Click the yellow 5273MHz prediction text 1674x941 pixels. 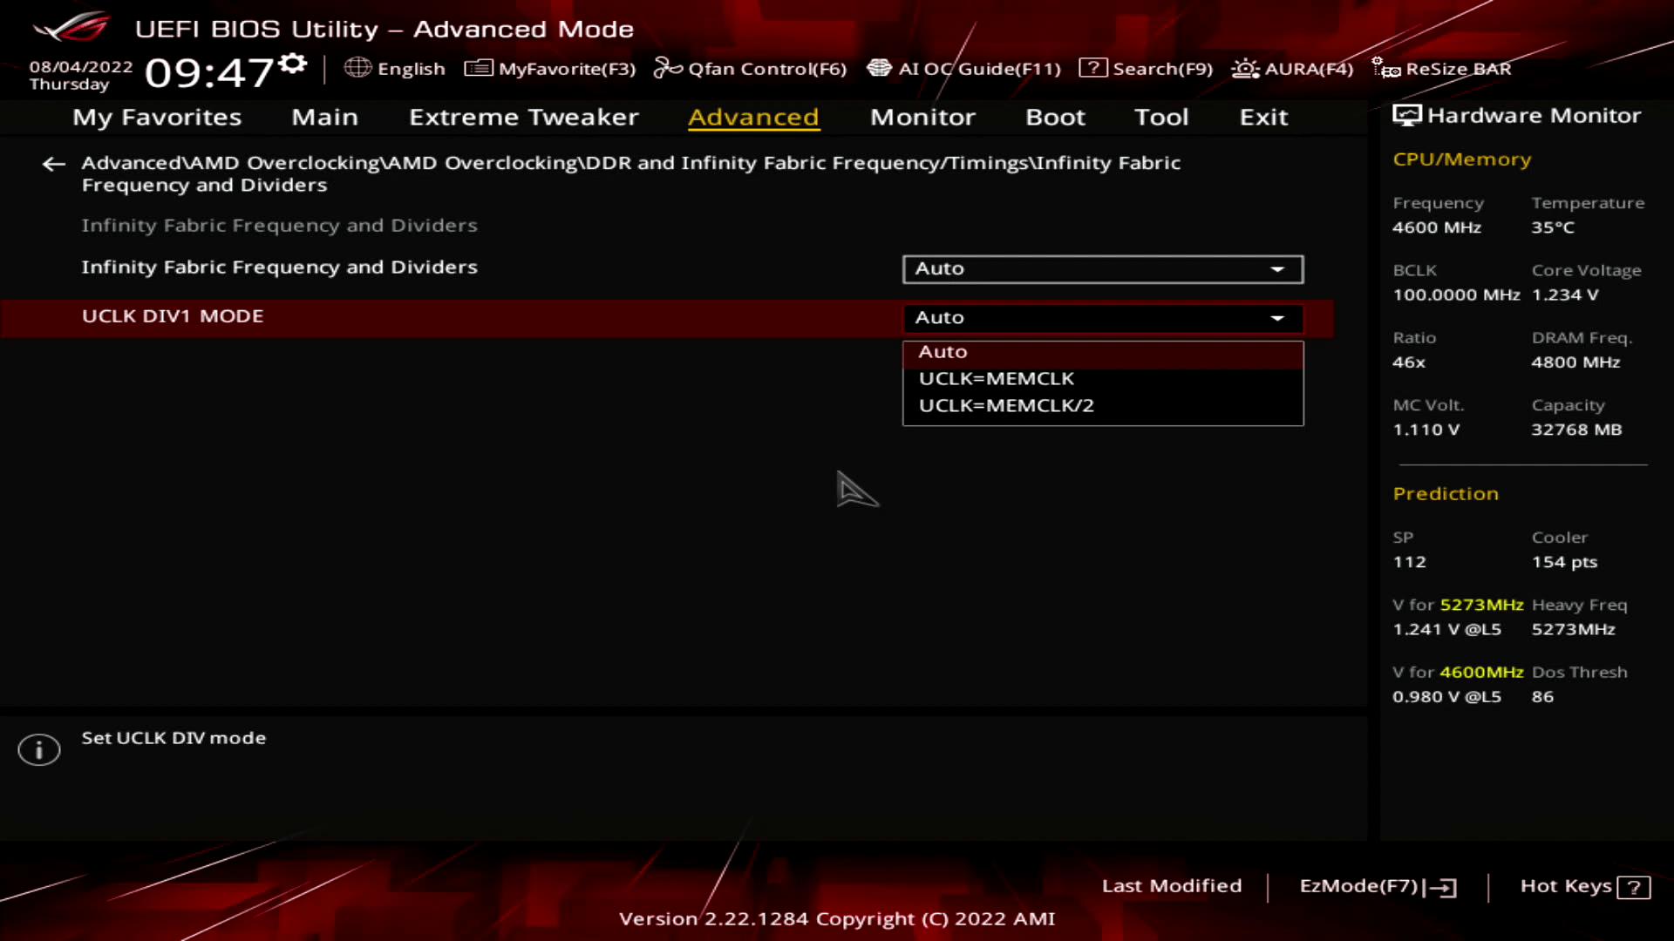pos(1481,605)
